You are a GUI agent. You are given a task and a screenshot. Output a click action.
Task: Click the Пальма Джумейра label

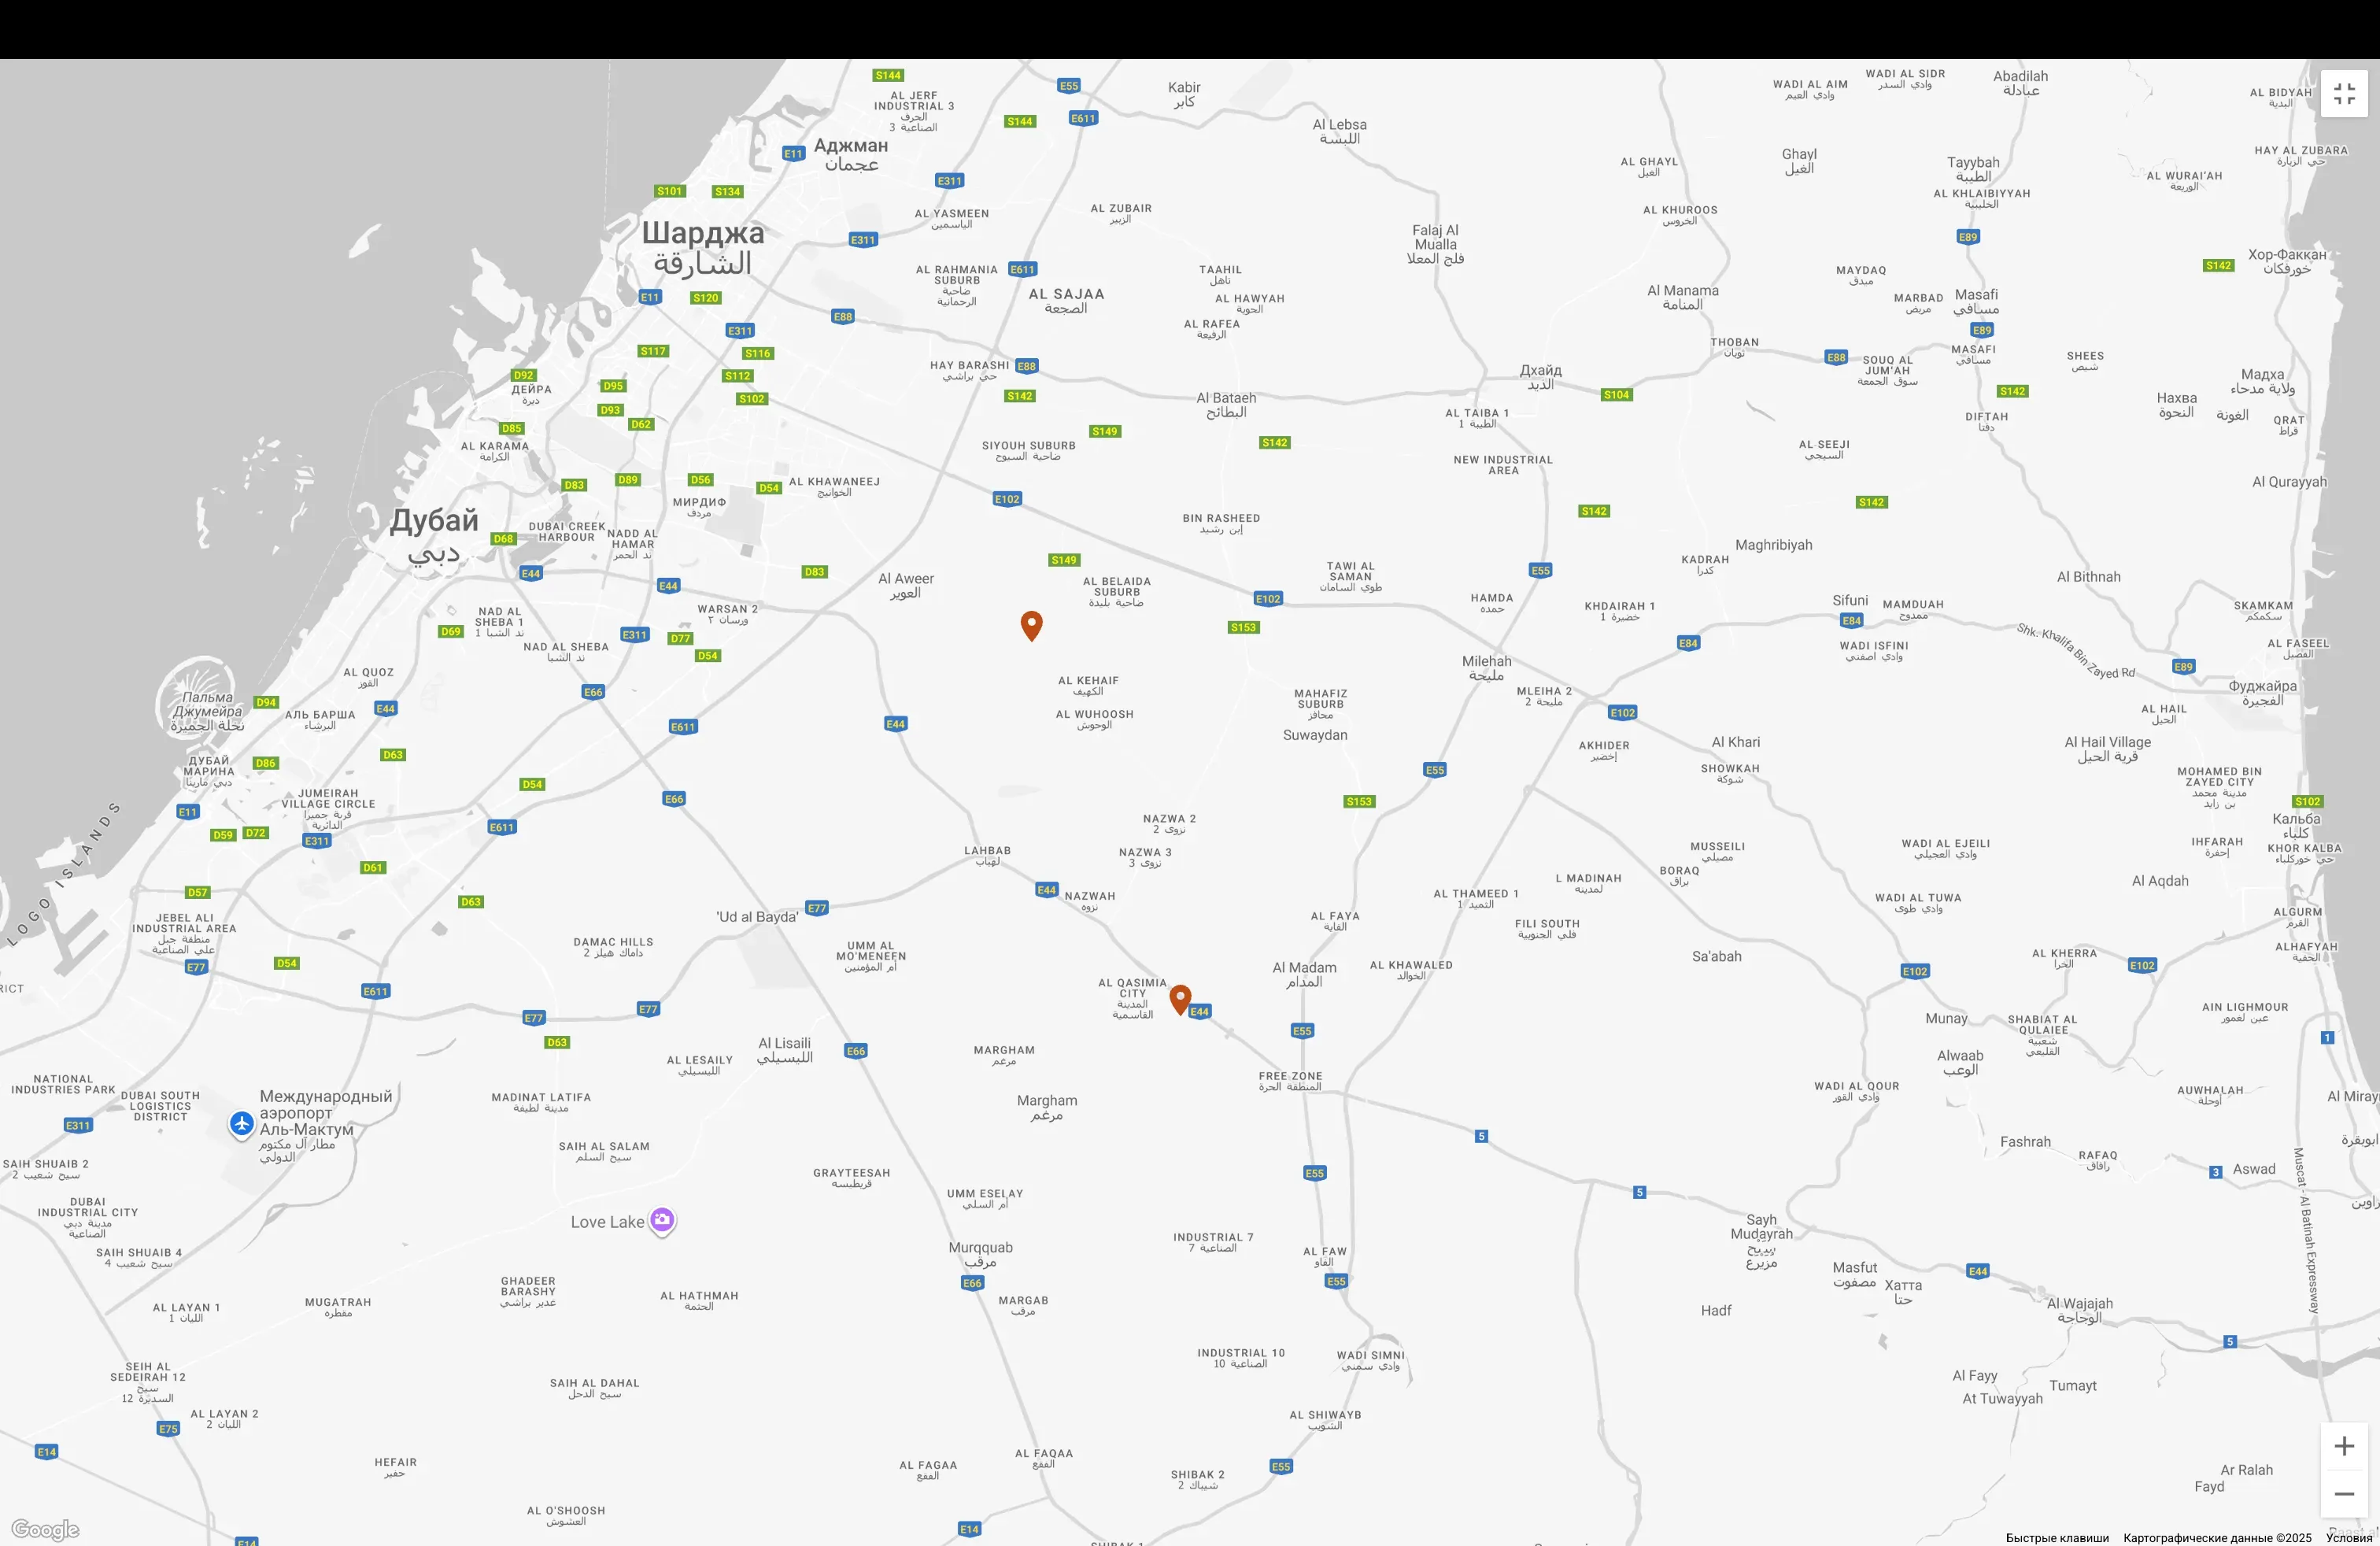pos(207,705)
